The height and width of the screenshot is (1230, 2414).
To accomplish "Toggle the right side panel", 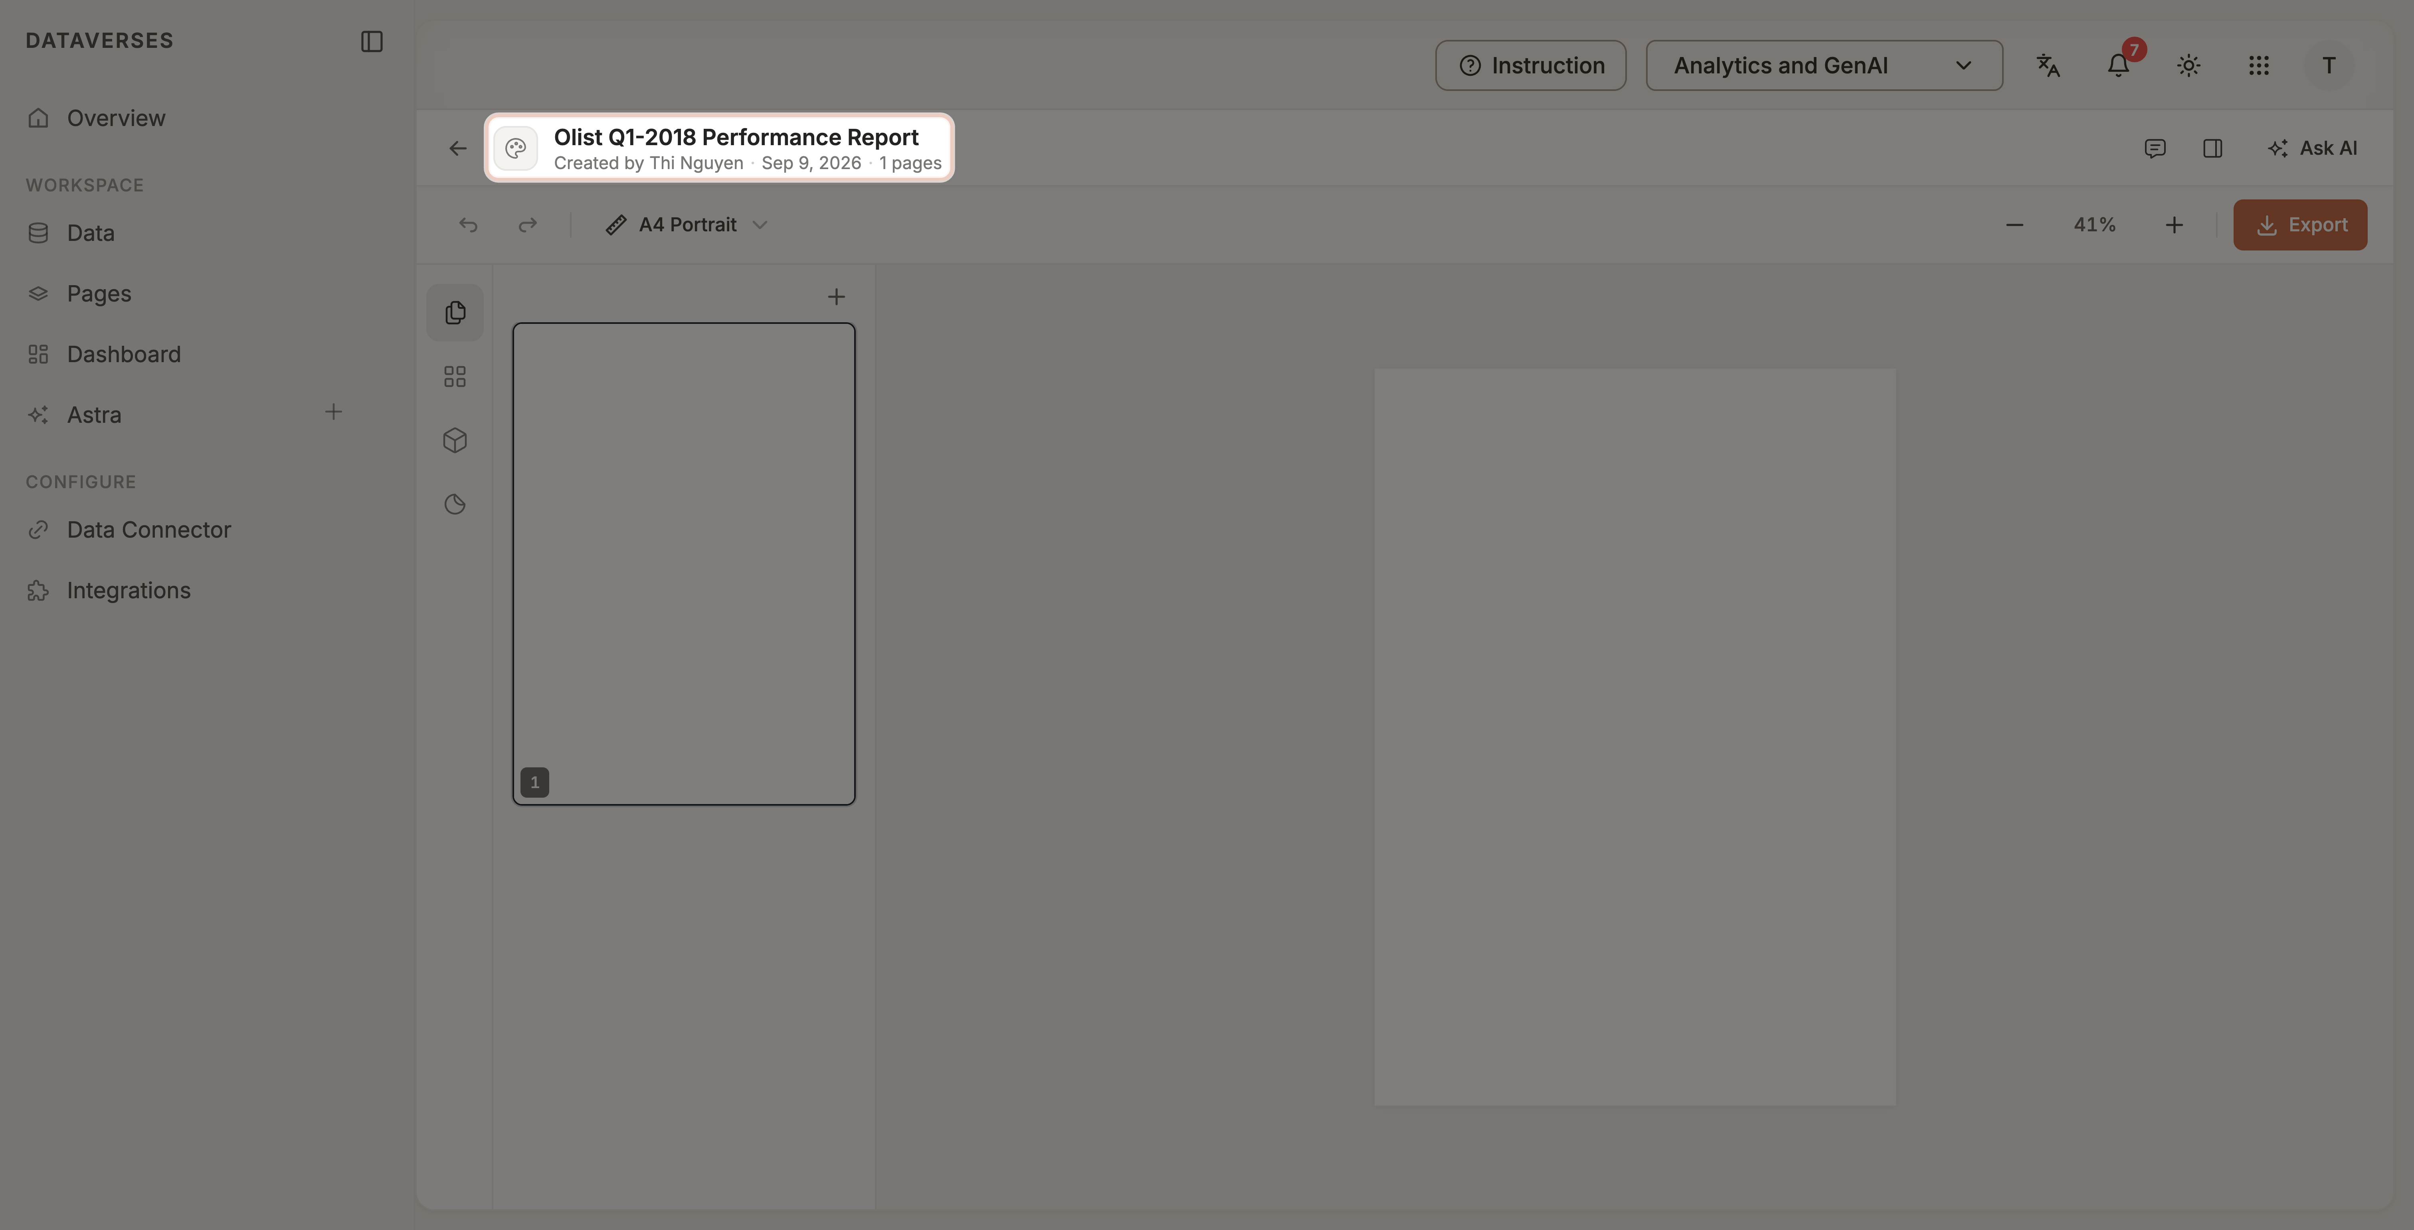I will [2212, 148].
